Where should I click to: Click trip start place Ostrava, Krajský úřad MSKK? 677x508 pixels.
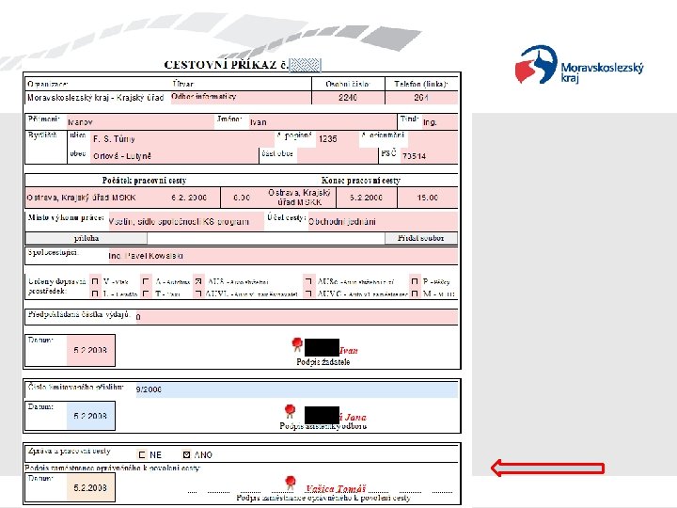(81, 198)
